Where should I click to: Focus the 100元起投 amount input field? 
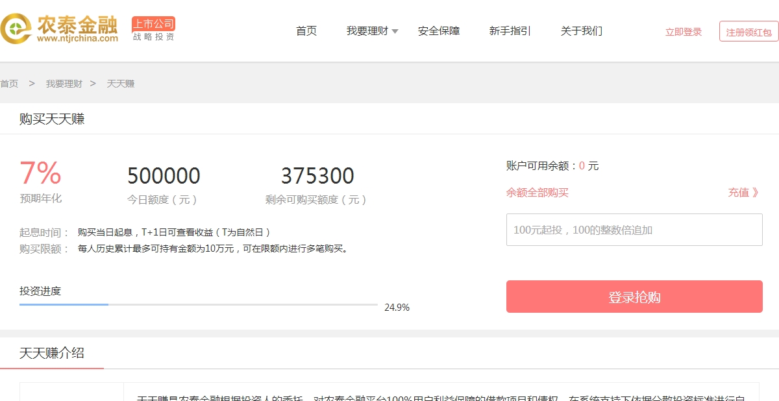634,230
